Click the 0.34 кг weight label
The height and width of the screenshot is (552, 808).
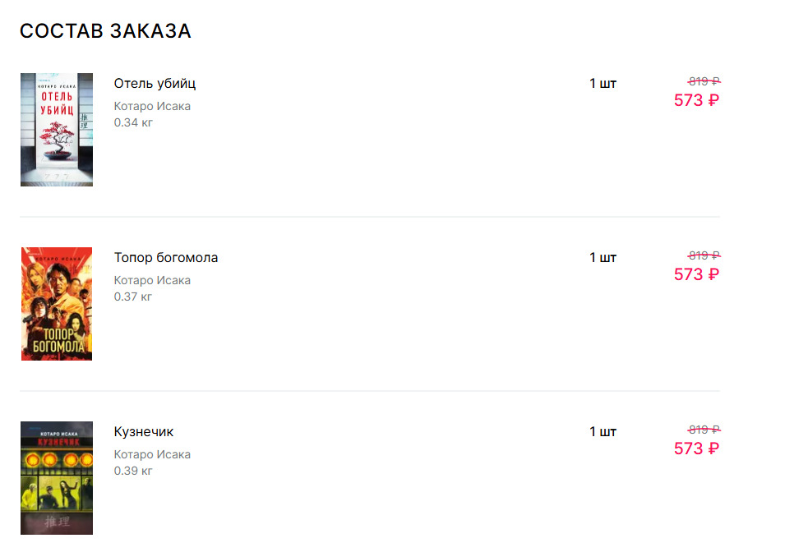click(x=133, y=123)
